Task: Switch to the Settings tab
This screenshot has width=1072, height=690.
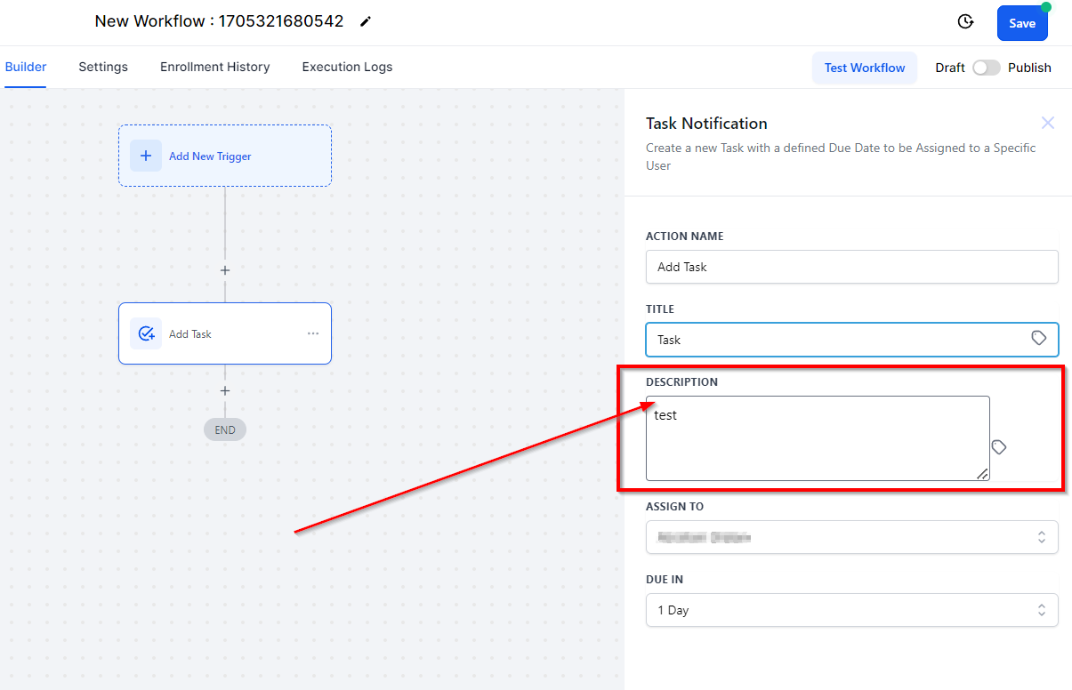Action: pos(103,67)
